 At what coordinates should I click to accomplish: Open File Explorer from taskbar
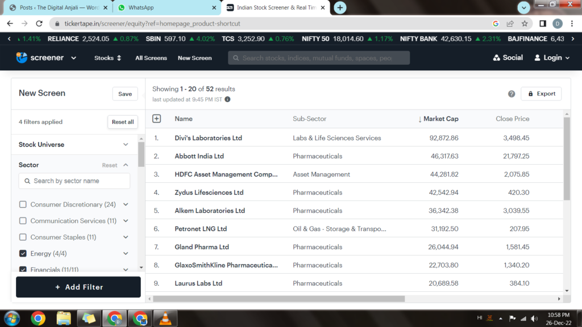[64, 318]
